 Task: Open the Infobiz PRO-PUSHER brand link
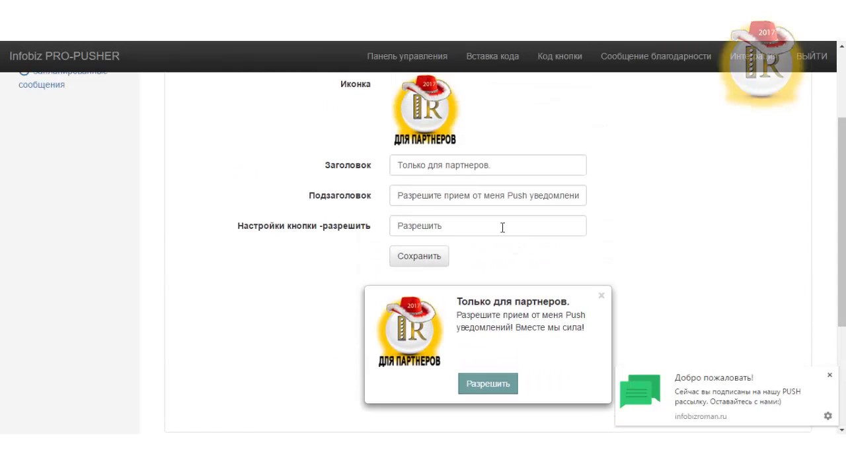[x=64, y=56]
